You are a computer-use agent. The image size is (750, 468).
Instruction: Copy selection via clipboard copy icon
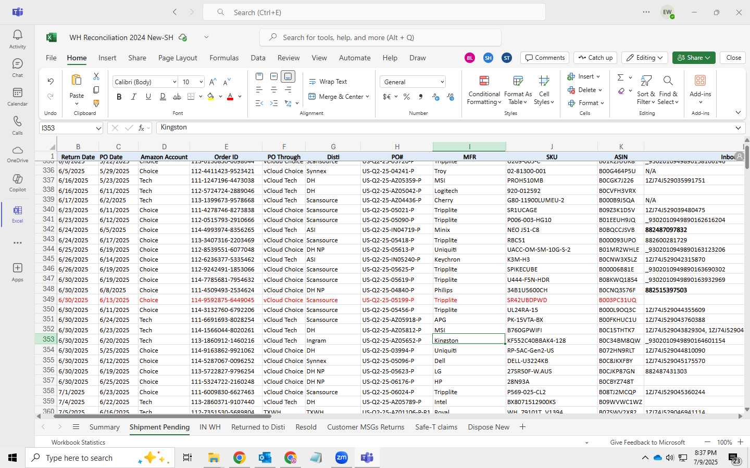[x=96, y=90]
